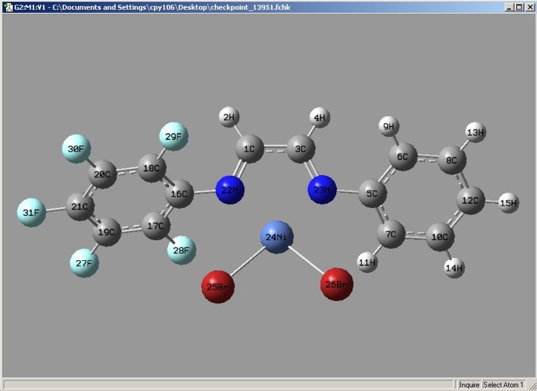Select nitrogen atom 22N
This screenshot has width=537, height=391.
[x=230, y=190]
